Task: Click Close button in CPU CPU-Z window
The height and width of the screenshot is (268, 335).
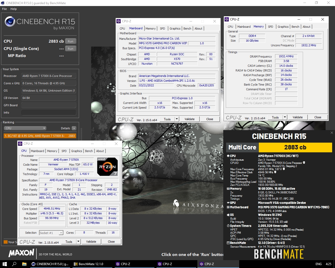Action: 111,242
